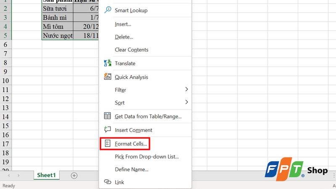Click the Get Data table icon
The image size is (336, 189).
pos(108,116)
